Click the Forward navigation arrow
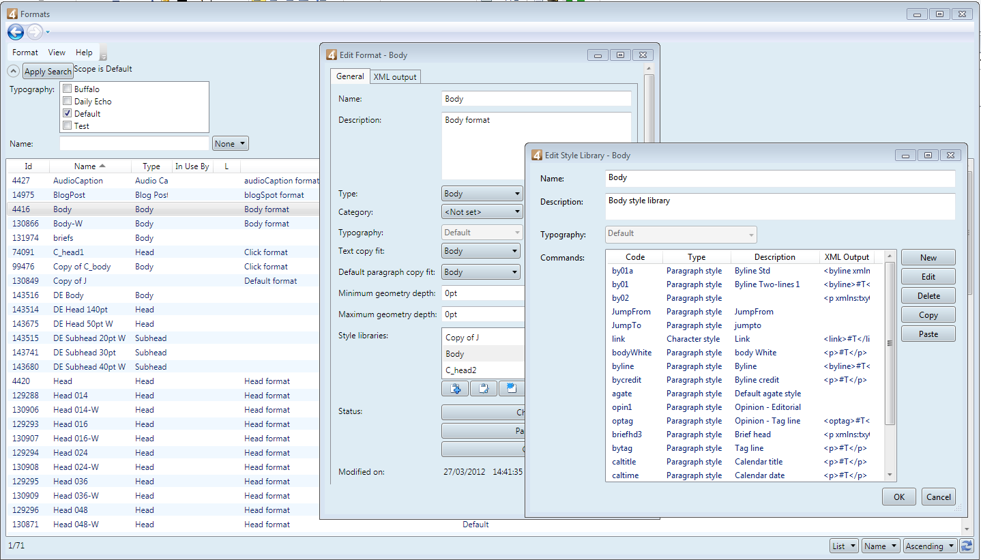Screen dimensions: 981x560 click(35, 32)
